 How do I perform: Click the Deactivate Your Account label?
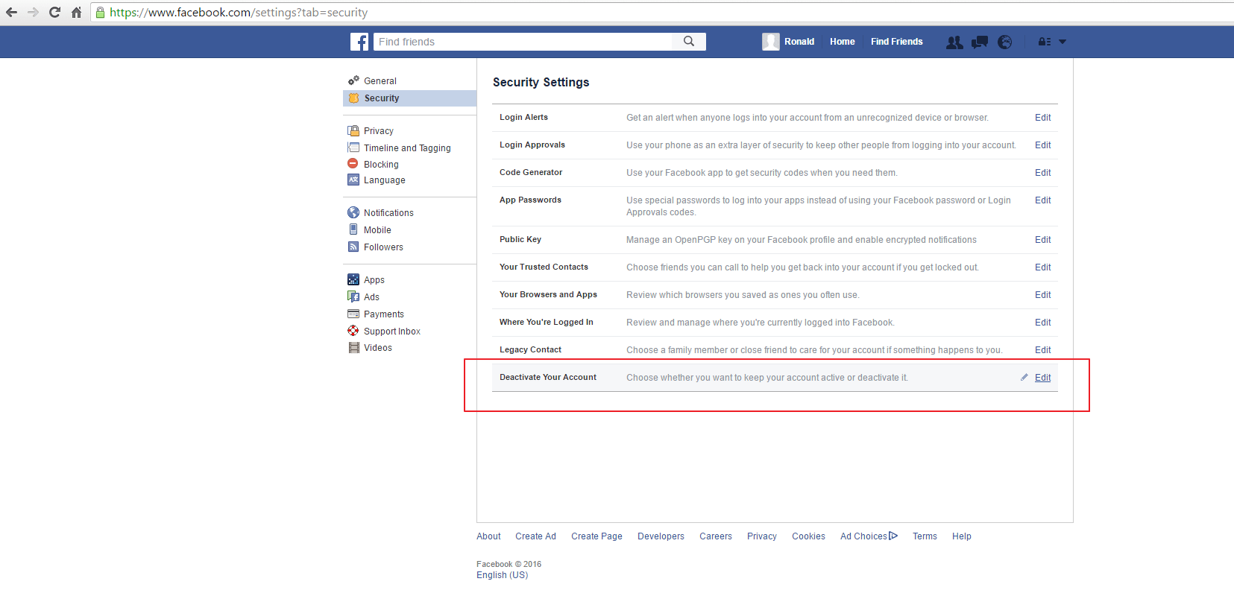(548, 377)
